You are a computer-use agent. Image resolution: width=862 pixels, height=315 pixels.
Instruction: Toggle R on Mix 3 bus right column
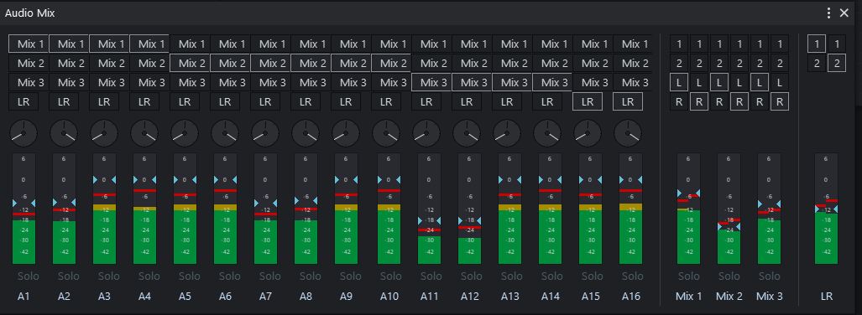pyautogui.click(x=780, y=102)
